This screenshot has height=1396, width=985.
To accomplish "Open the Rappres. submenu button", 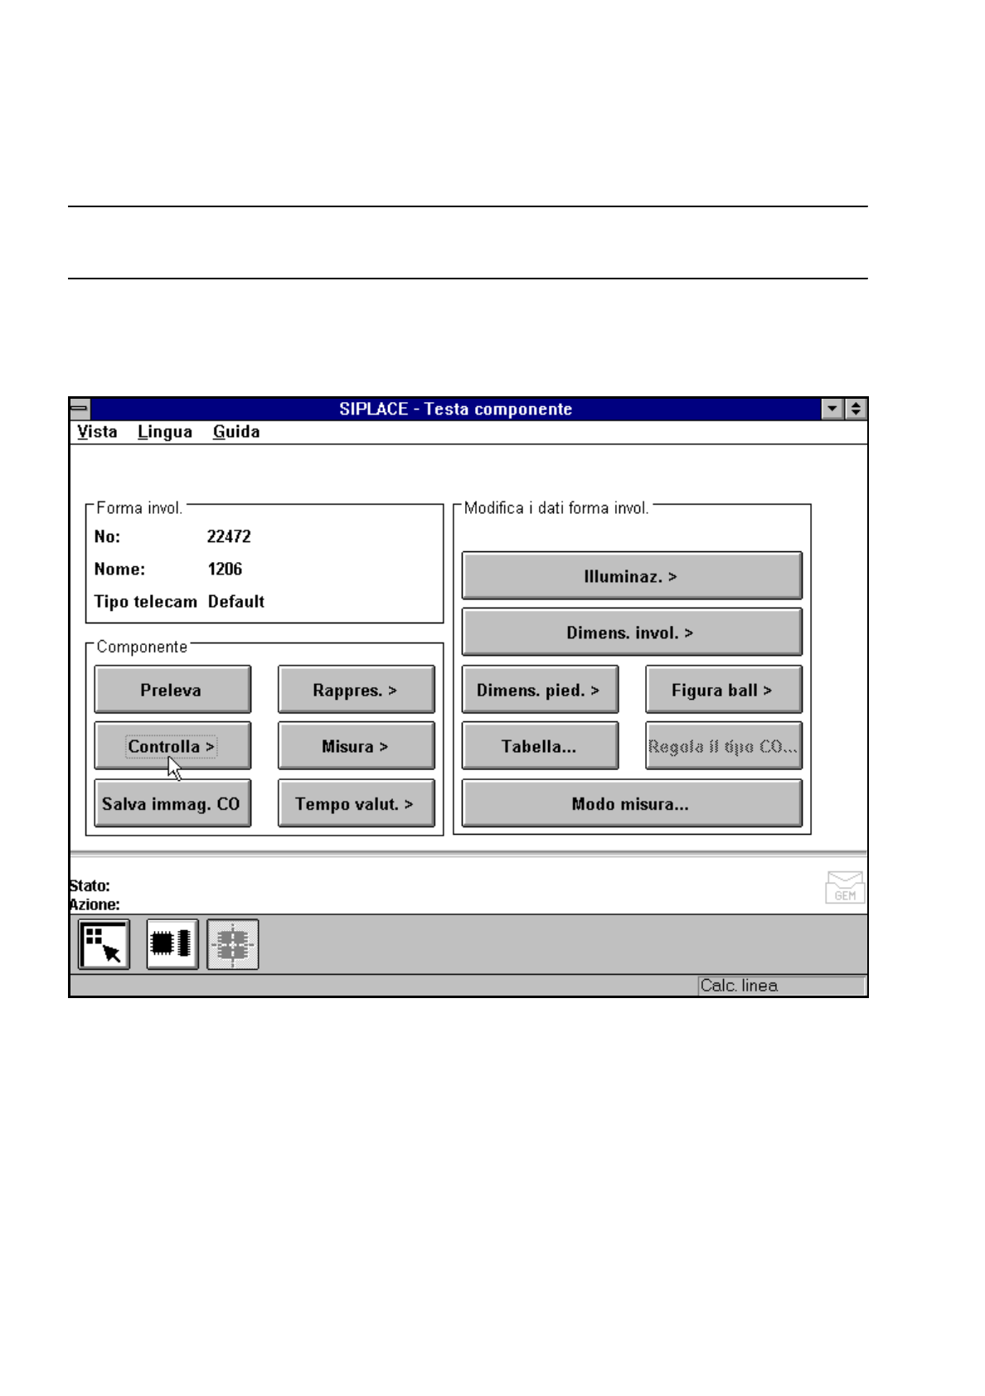I will (x=357, y=689).
